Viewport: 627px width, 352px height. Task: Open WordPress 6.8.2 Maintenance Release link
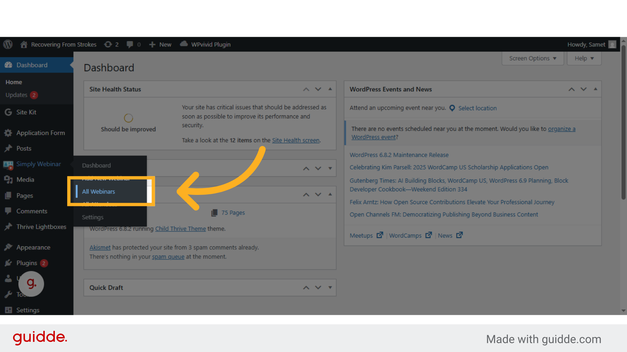coord(399,155)
